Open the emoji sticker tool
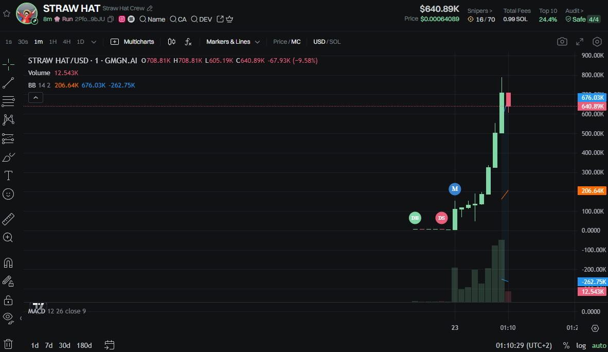The height and width of the screenshot is (352, 608). click(x=8, y=194)
